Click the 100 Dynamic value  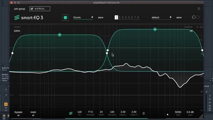point(112,112)
